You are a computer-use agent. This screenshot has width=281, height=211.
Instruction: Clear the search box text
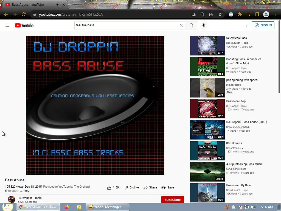(181, 25)
